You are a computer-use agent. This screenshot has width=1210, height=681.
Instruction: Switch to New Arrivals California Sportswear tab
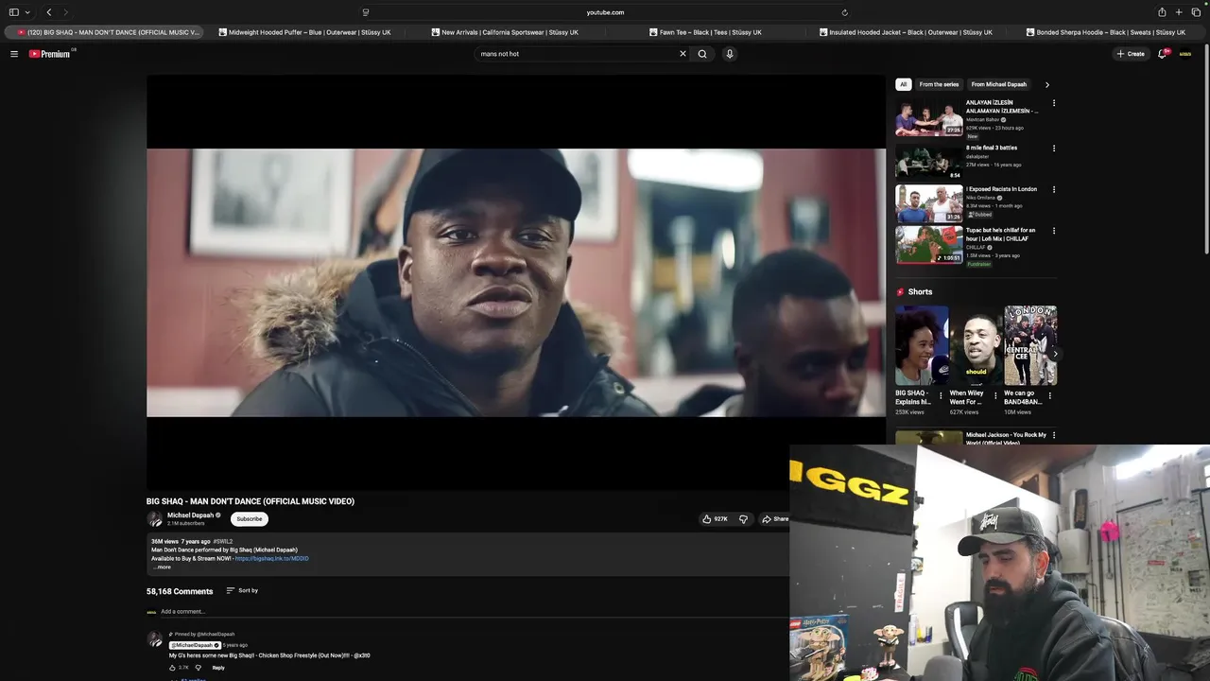click(505, 32)
